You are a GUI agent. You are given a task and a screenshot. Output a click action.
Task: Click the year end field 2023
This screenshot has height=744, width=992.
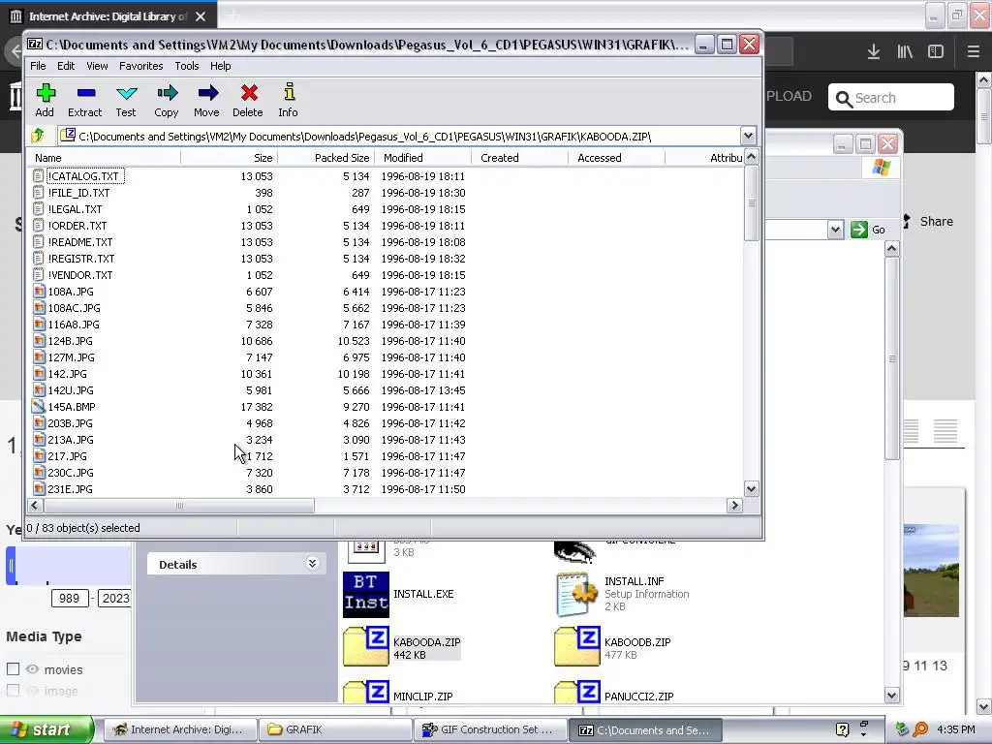tap(114, 598)
